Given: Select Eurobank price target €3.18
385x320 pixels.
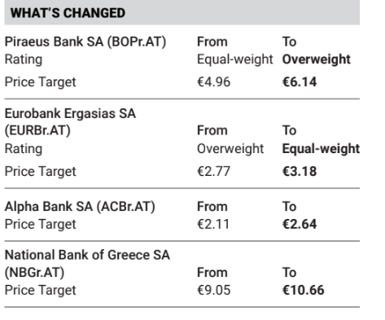Looking at the screenshot, I should [x=300, y=172].
